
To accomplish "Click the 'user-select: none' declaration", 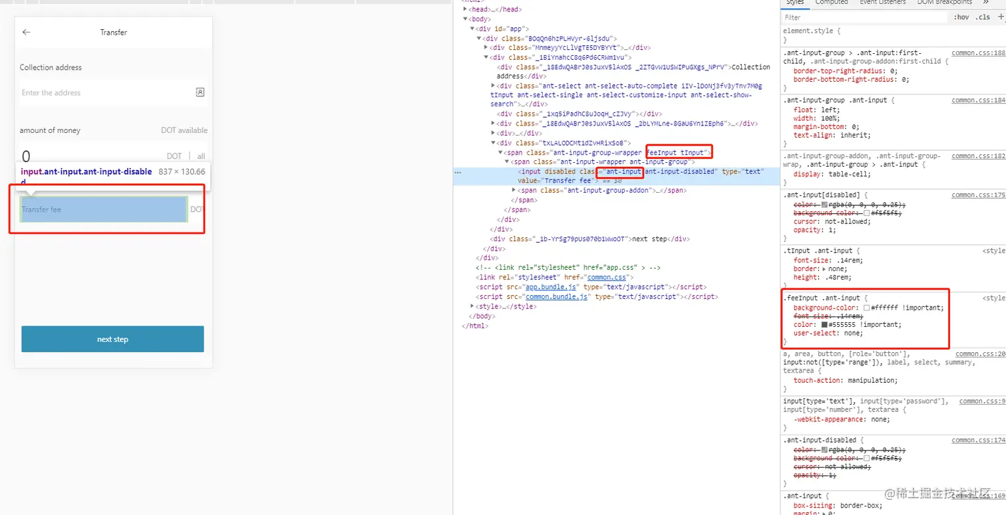I will (828, 333).
